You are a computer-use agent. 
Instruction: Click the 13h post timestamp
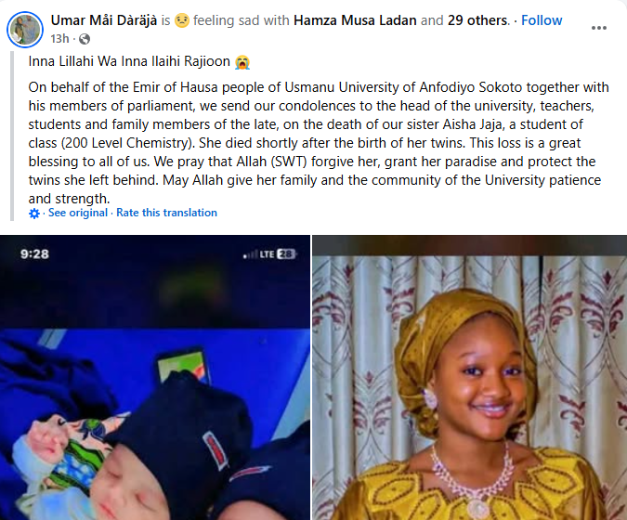click(60, 39)
